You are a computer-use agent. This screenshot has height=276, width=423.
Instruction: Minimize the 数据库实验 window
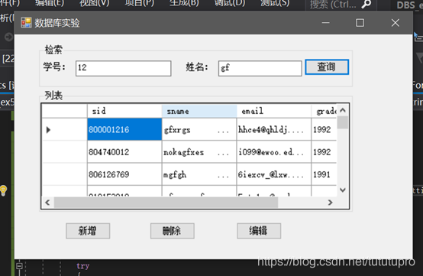point(325,23)
